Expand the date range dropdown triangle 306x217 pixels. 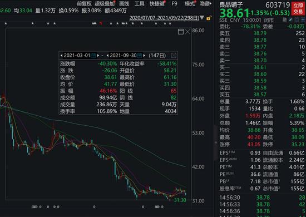click(202, 18)
